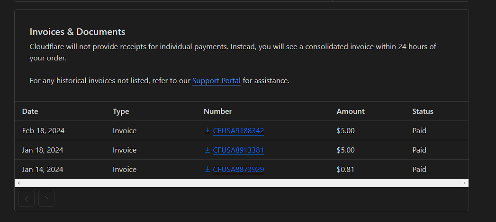Click download icon beside invoice CFUSA9188342

tap(207, 130)
